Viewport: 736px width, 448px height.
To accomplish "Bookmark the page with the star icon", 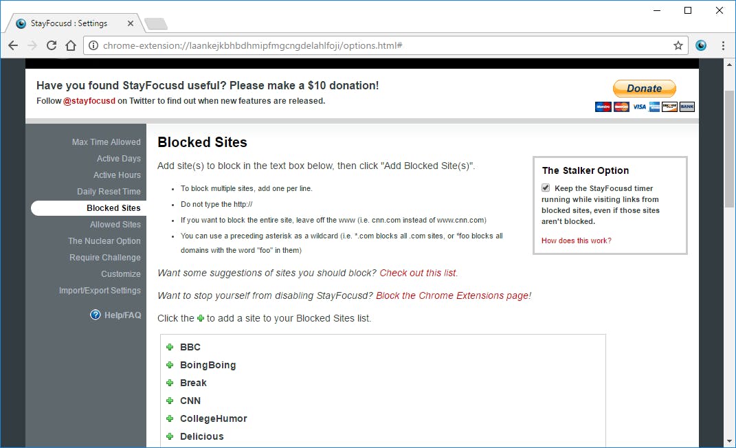I will click(678, 45).
